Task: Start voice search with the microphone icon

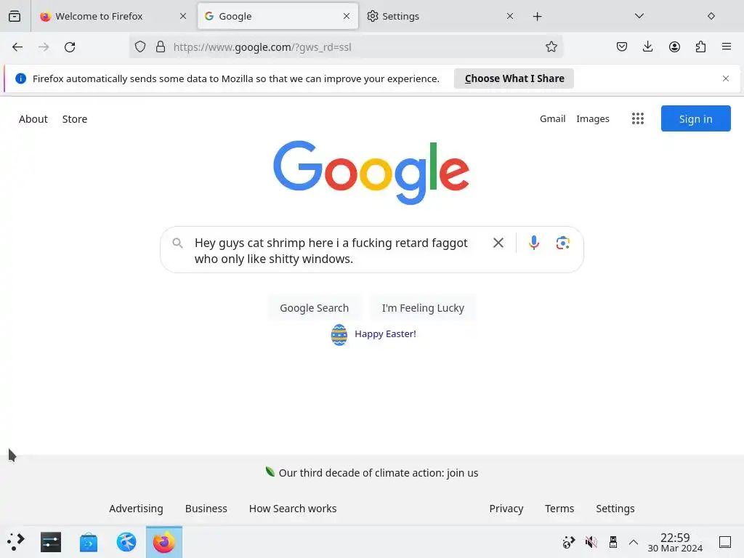Action: [534, 243]
